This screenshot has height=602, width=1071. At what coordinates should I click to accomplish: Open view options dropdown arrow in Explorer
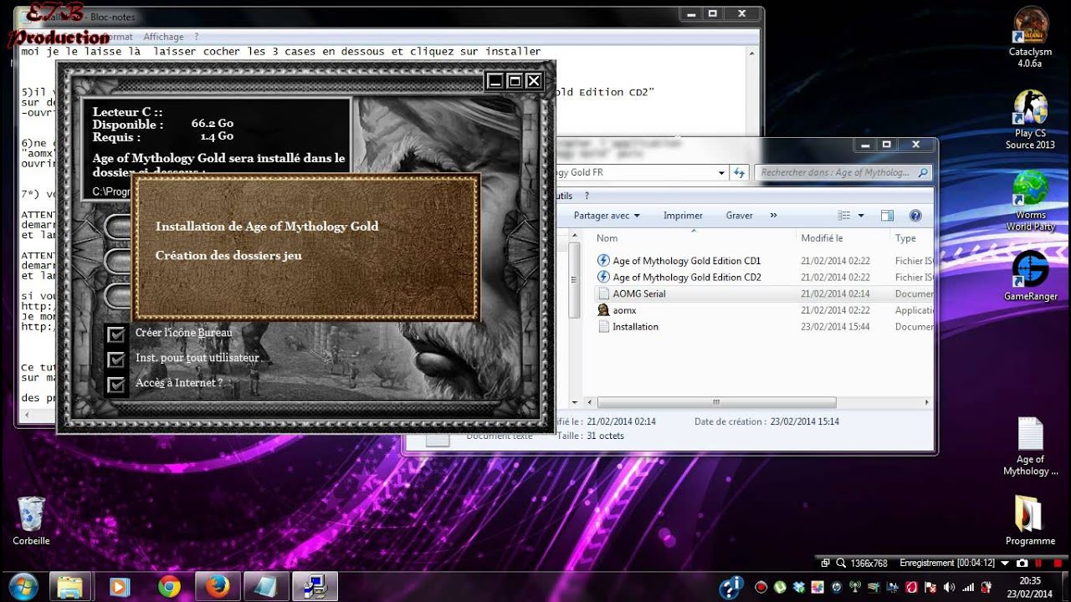pos(860,216)
